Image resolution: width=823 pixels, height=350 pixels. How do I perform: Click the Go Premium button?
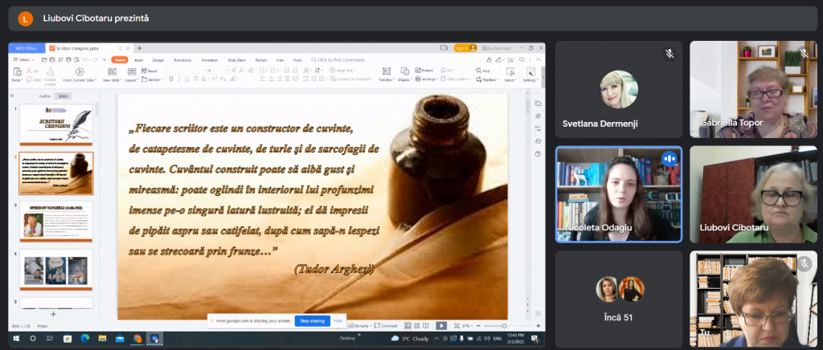497,47
